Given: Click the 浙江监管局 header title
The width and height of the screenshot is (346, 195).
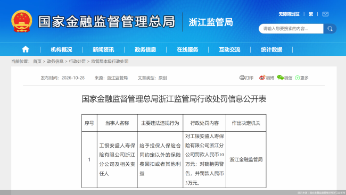Looking at the screenshot, I should 211,22.
